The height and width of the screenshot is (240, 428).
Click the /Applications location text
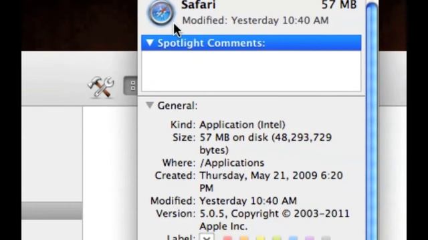pyautogui.click(x=232, y=163)
